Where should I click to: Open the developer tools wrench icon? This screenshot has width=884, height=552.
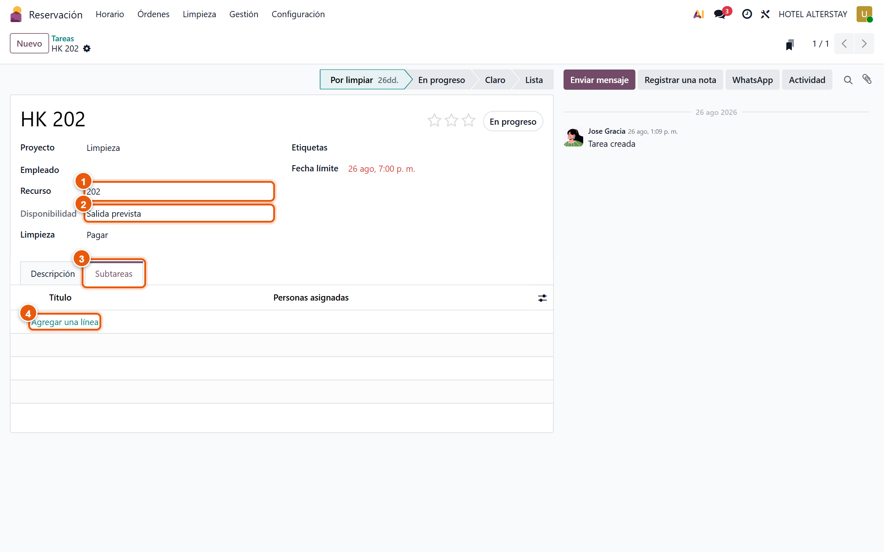tap(765, 14)
